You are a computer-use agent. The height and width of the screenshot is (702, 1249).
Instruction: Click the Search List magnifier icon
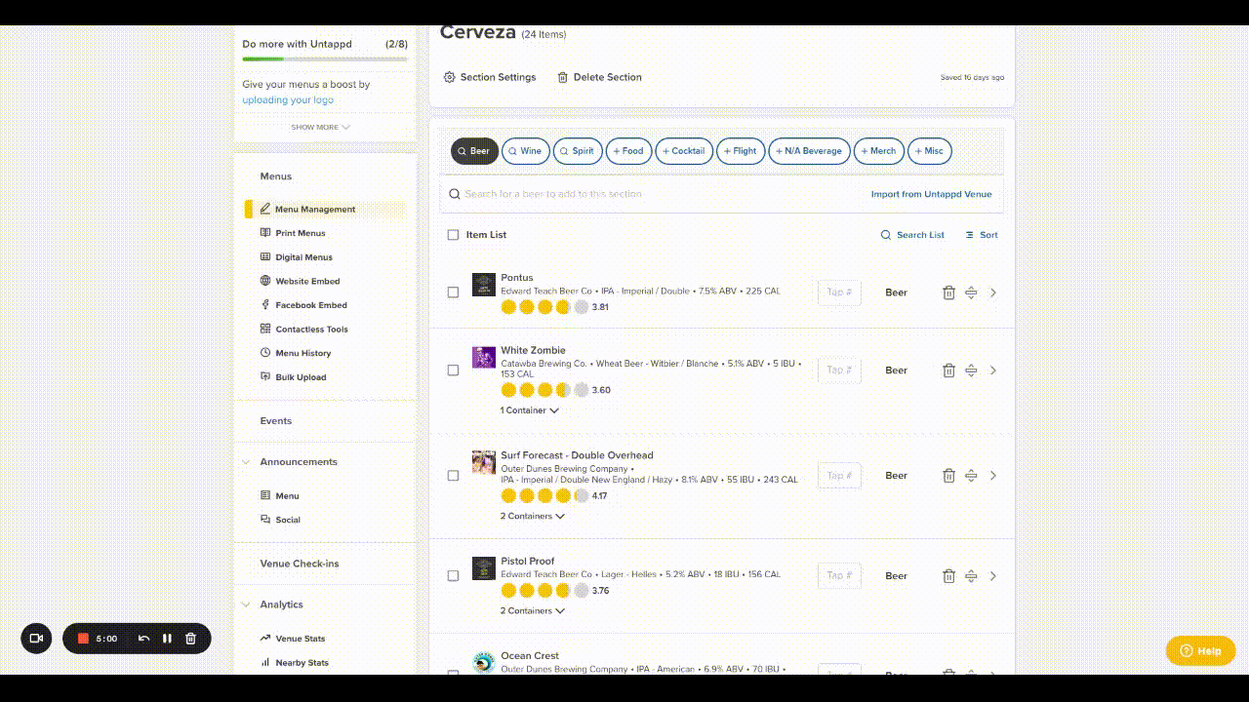886,235
